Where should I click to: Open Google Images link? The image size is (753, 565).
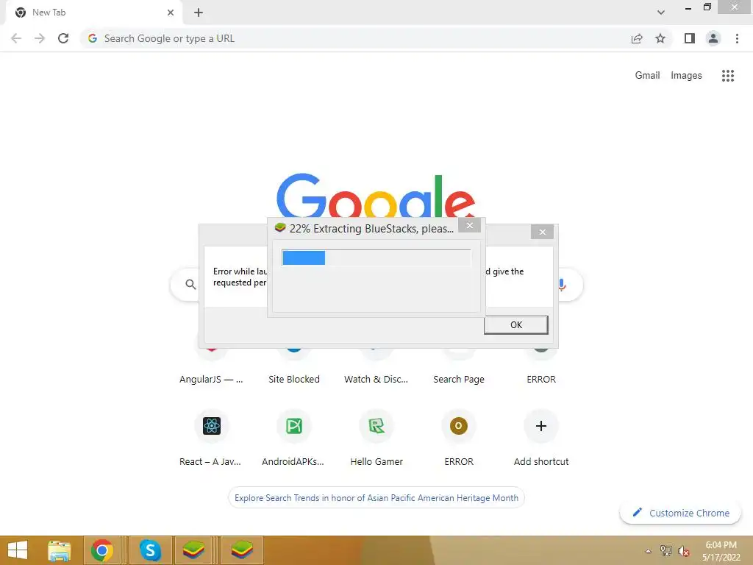pyautogui.click(x=686, y=76)
